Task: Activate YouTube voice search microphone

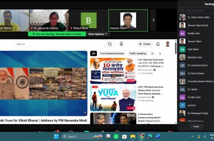Action: pos(121,44)
